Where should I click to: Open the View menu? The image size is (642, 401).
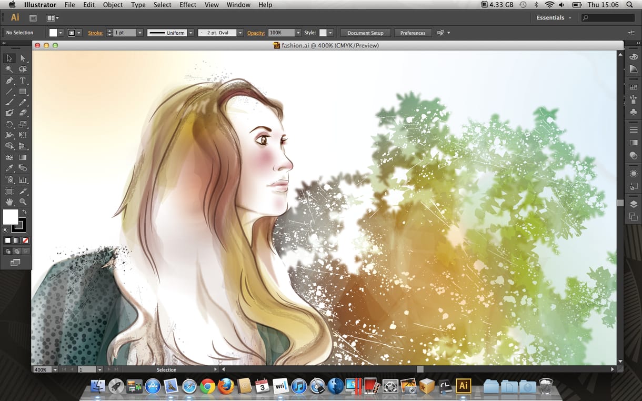(212, 5)
